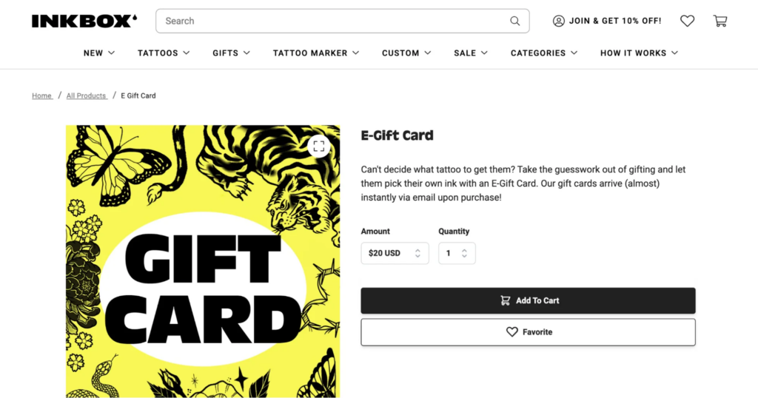Expand the Gifts navigation menu
The height and width of the screenshot is (398, 758).
click(231, 53)
